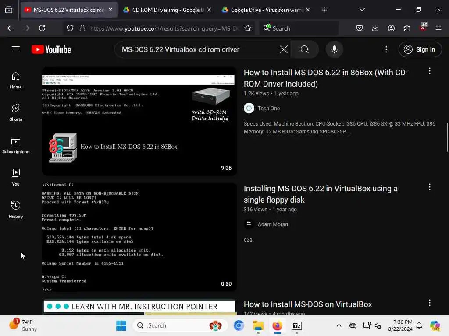Reload the current page

point(42,28)
